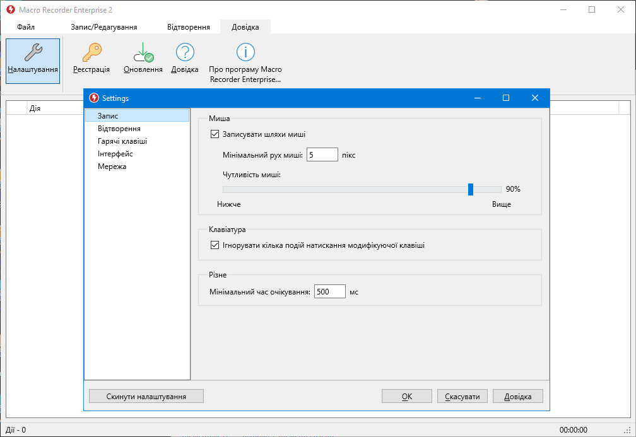This screenshot has width=636, height=437.
Task: Select the Довідка ribbon tab
Action: tap(245, 27)
